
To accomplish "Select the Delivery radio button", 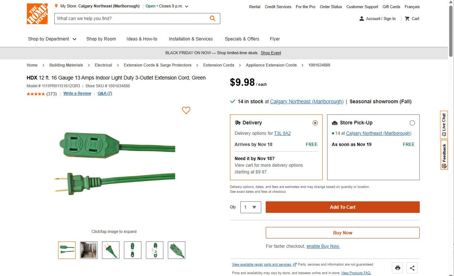I will [x=315, y=123].
